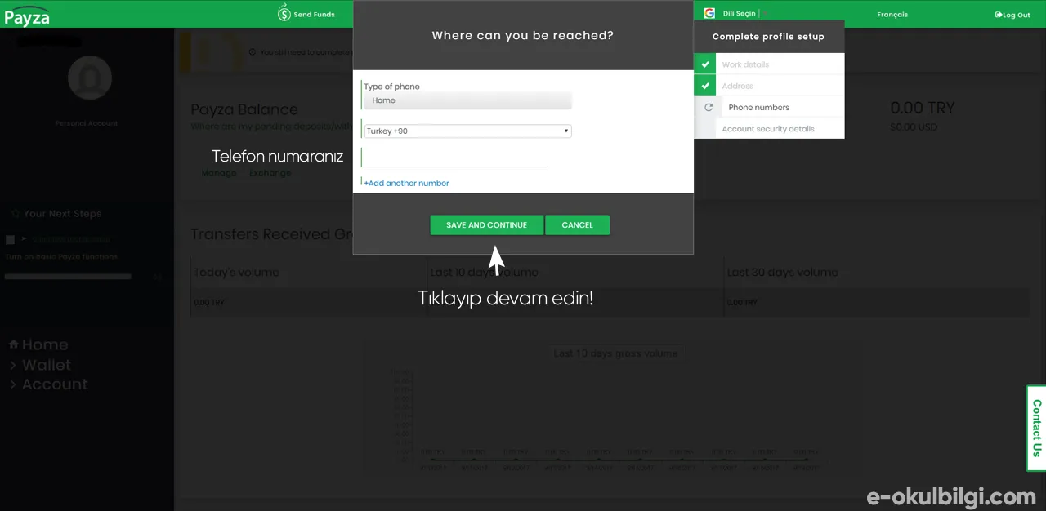Click the Payza Balance heading

pos(244,109)
